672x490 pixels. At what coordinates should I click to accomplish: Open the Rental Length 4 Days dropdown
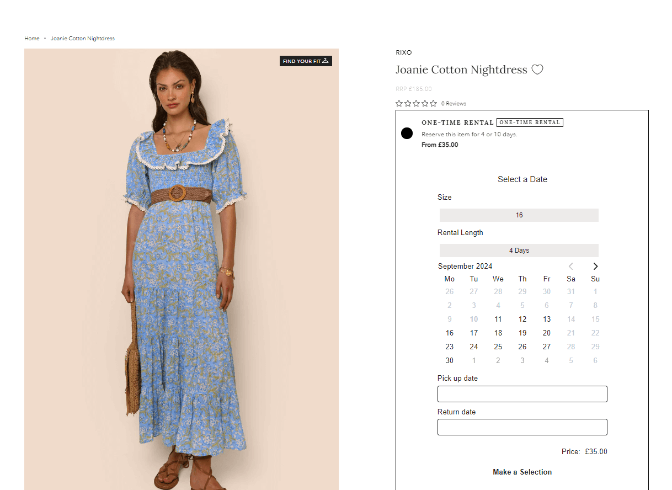(x=519, y=251)
